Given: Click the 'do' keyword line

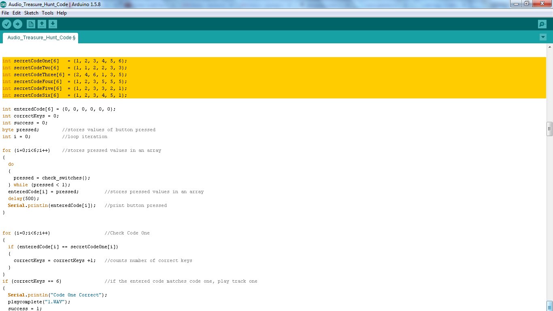Looking at the screenshot, I should (11, 164).
